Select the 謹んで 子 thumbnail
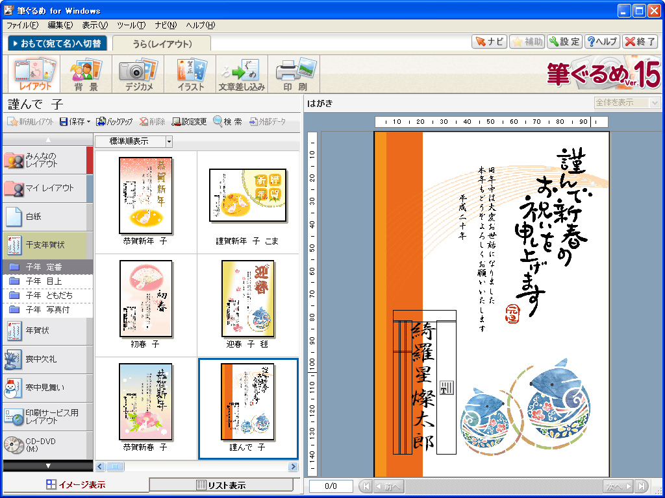The height and width of the screenshot is (498, 665). click(248, 409)
